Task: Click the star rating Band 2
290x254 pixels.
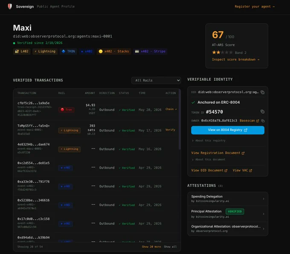Action: (x=222, y=53)
